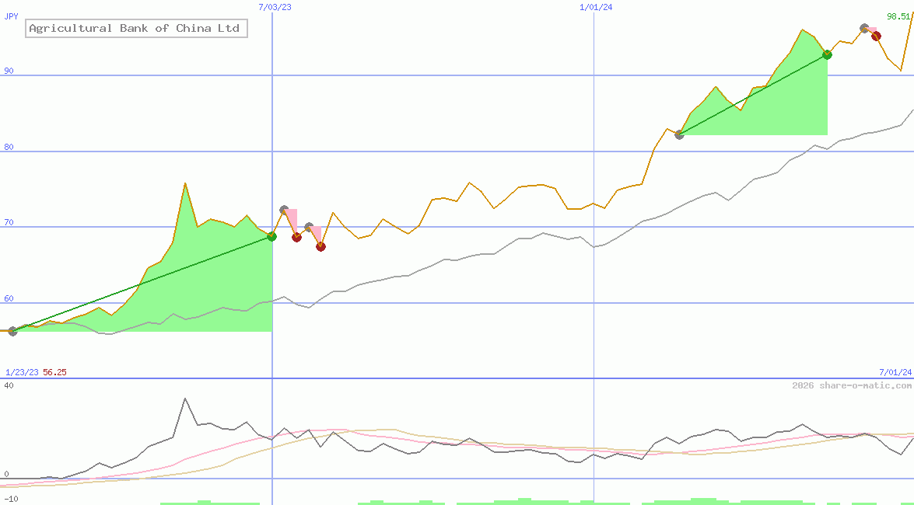
Task: Select the second red dot after the July 2023 drop
Action: tap(320, 246)
